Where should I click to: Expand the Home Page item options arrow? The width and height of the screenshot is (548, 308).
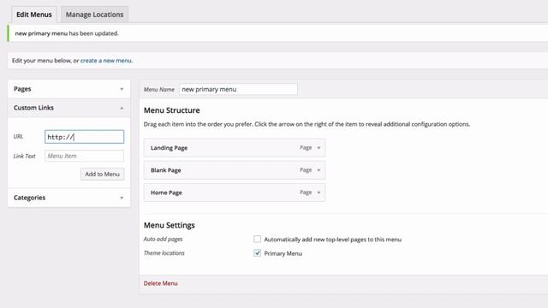click(319, 192)
